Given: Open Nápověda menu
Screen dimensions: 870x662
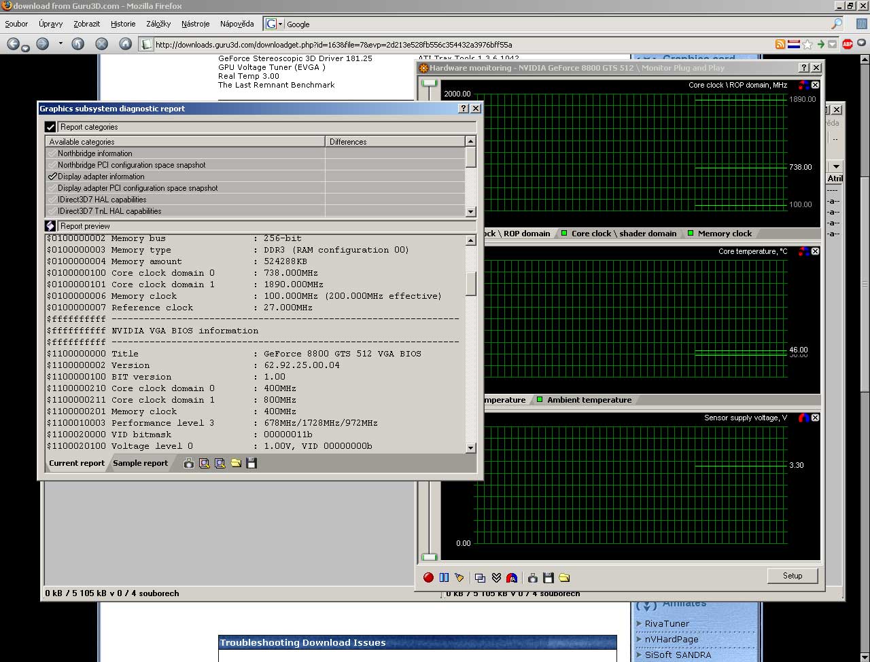Looking at the screenshot, I should point(237,24).
